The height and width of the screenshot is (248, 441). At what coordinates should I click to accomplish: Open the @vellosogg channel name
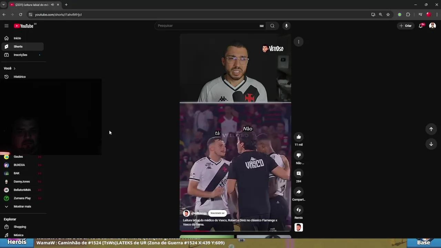[x=199, y=213]
